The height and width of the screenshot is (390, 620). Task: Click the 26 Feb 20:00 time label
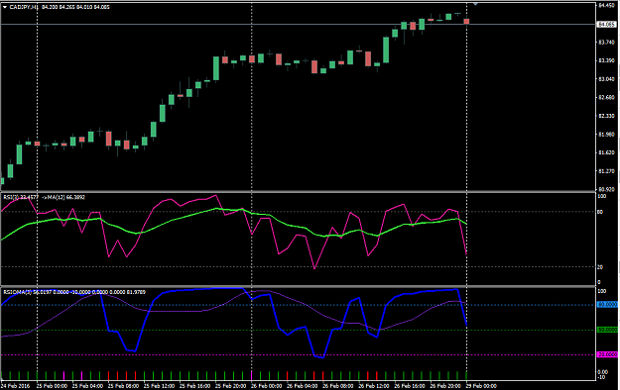pos(445,386)
